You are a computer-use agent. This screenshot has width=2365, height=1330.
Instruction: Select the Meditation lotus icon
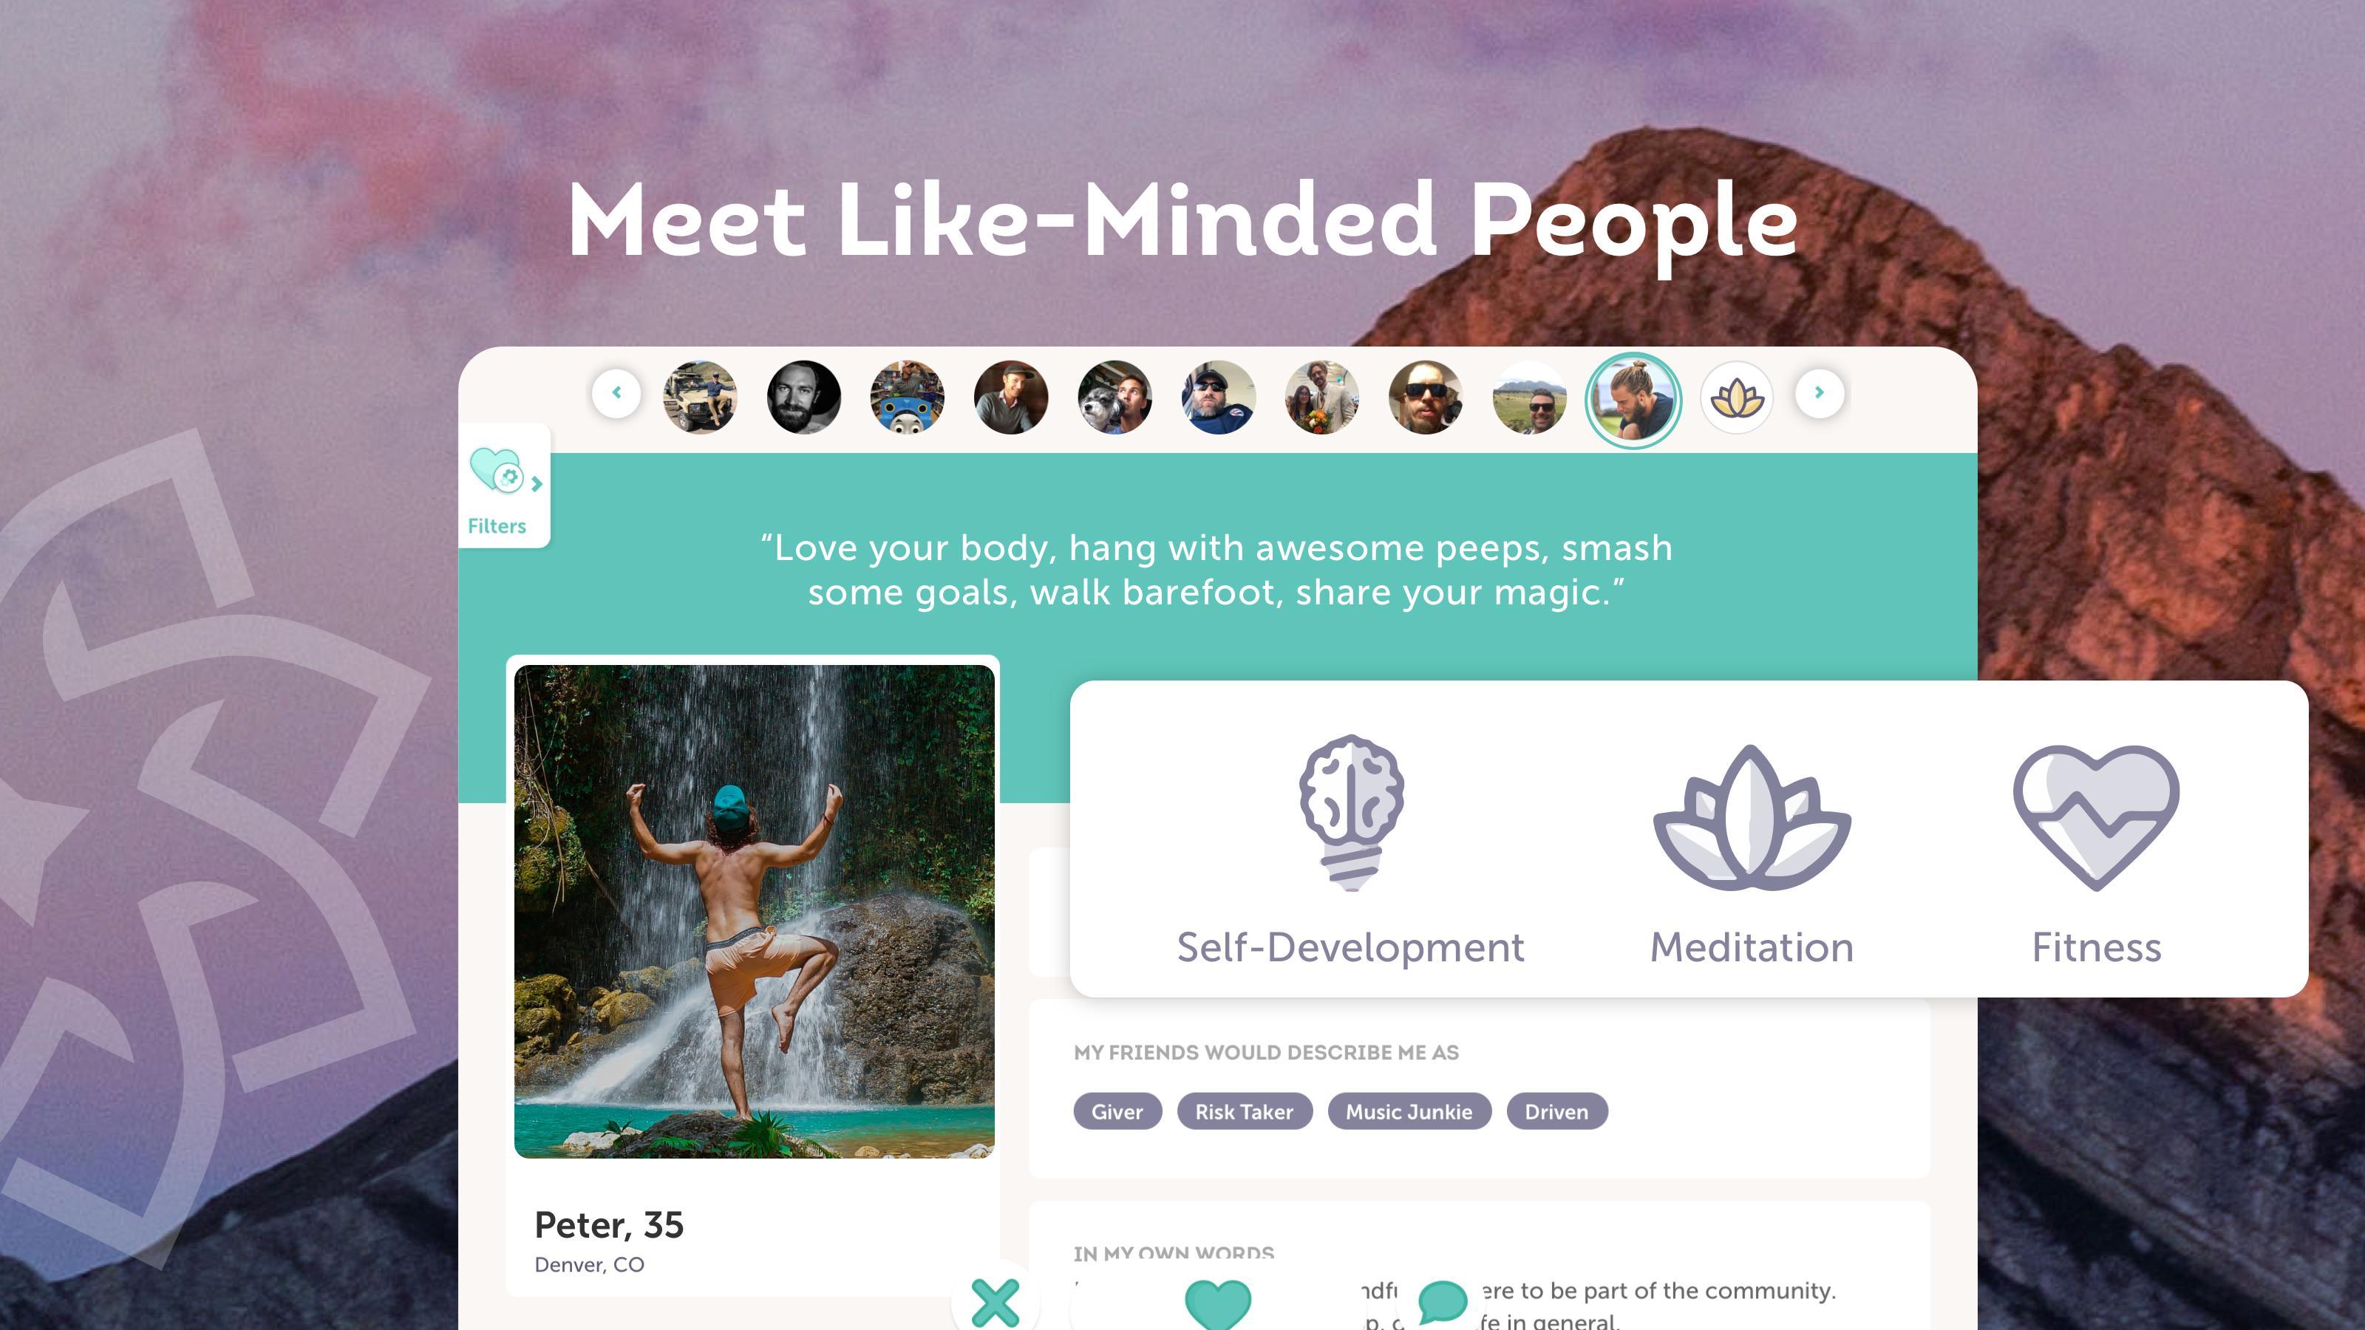click(1752, 817)
